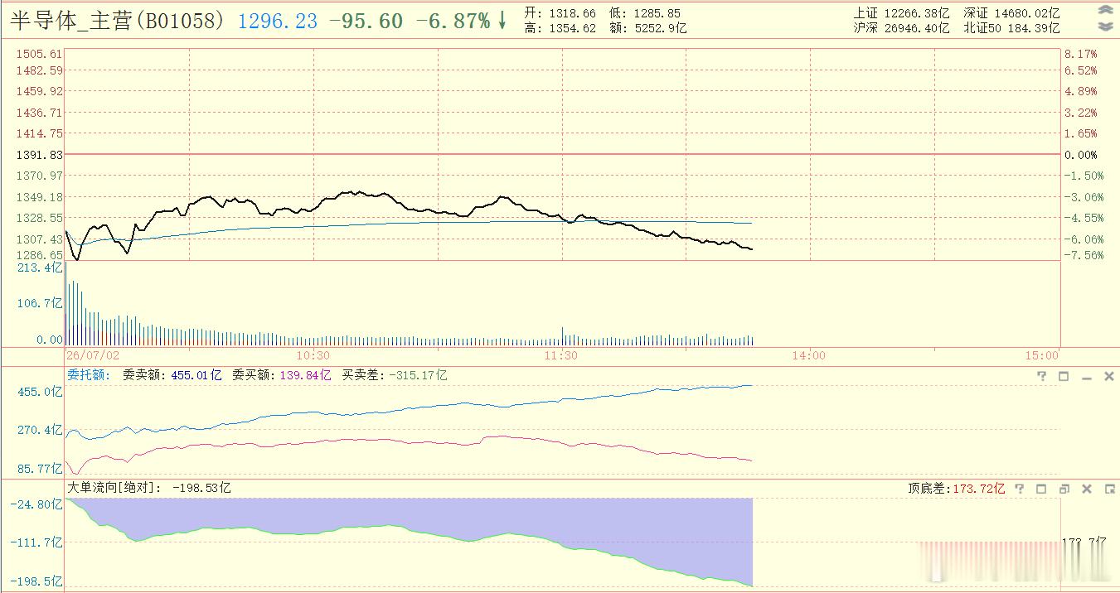
Task: Click the 270.4亿 axis label
Action: pyautogui.click(x=41, y=430)
